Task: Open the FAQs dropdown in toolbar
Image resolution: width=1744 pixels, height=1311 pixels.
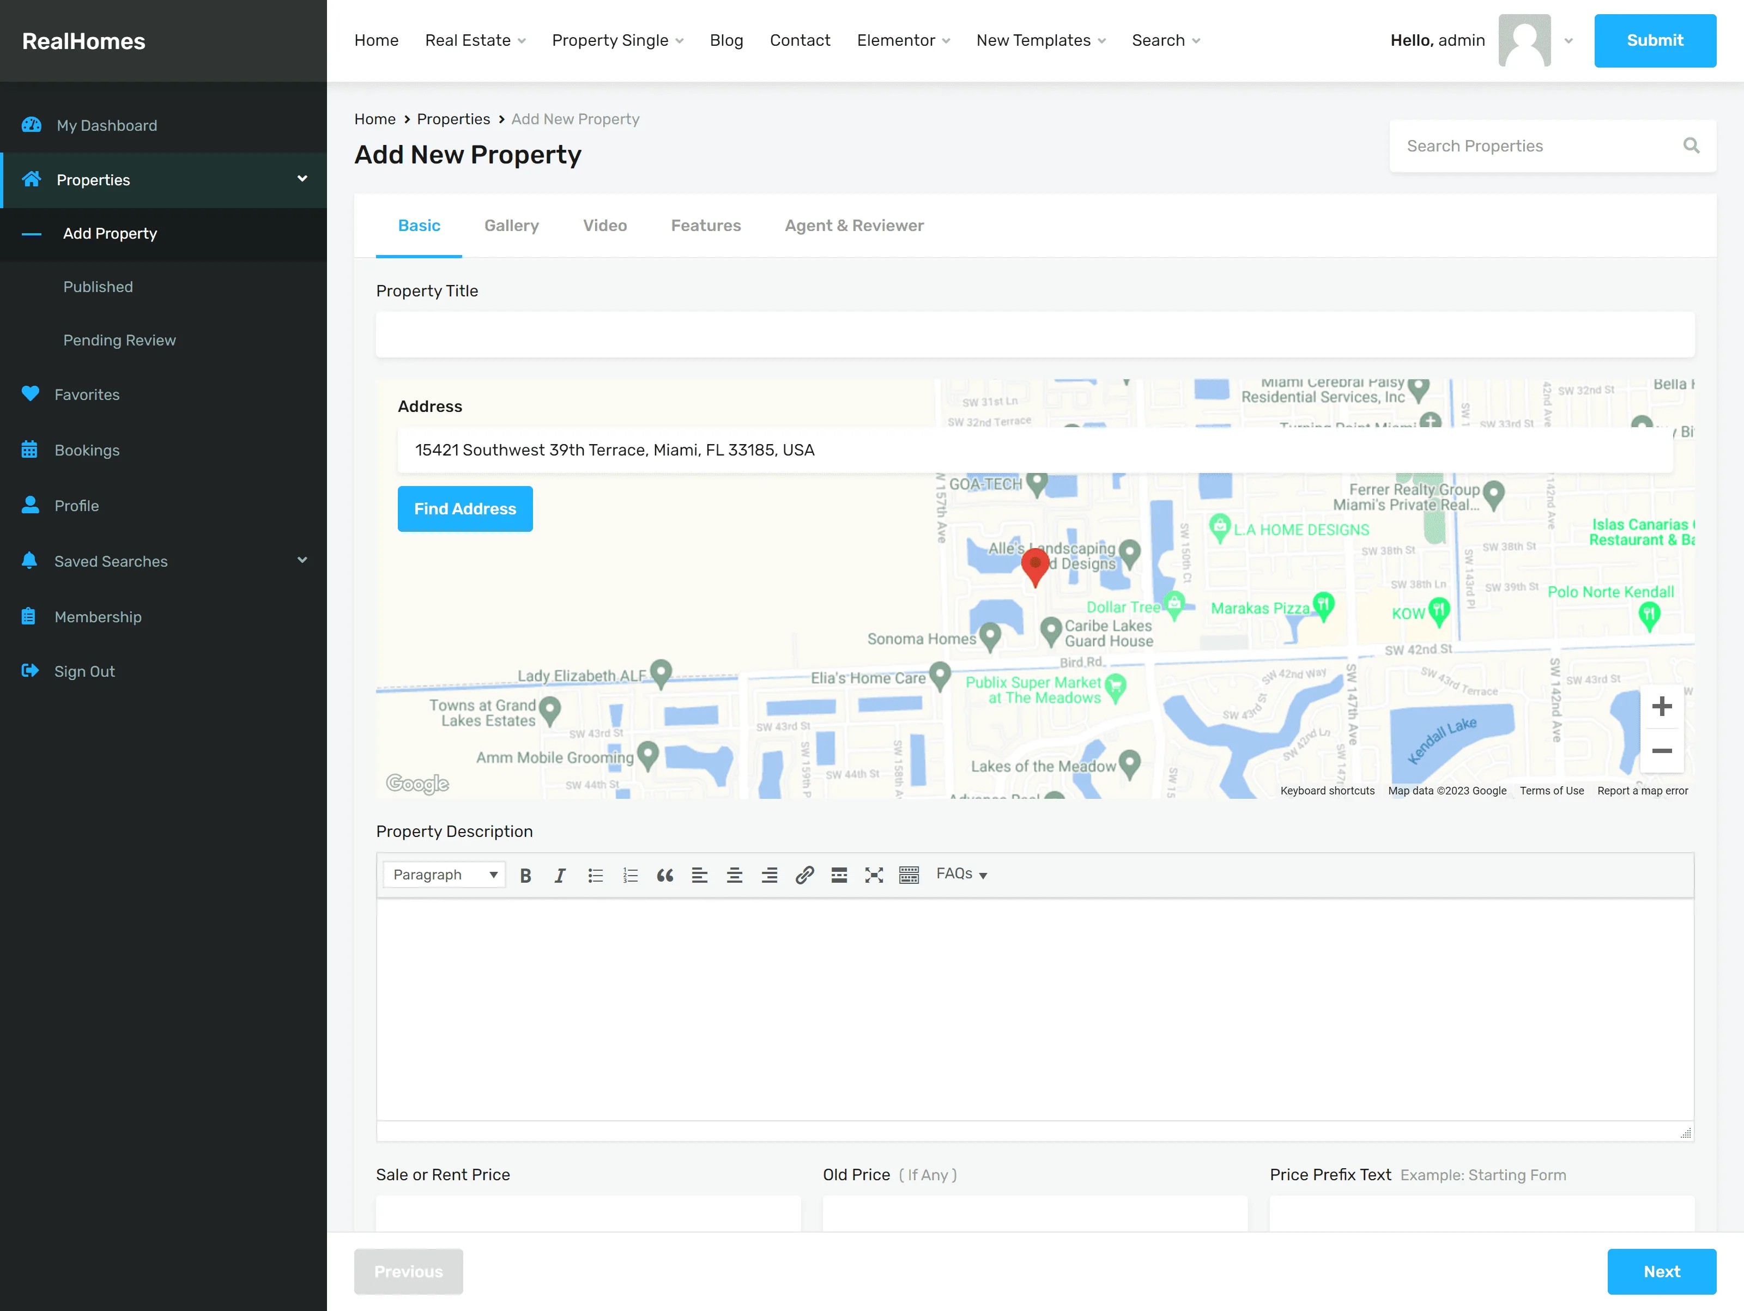Action: (x=961, y=874)
